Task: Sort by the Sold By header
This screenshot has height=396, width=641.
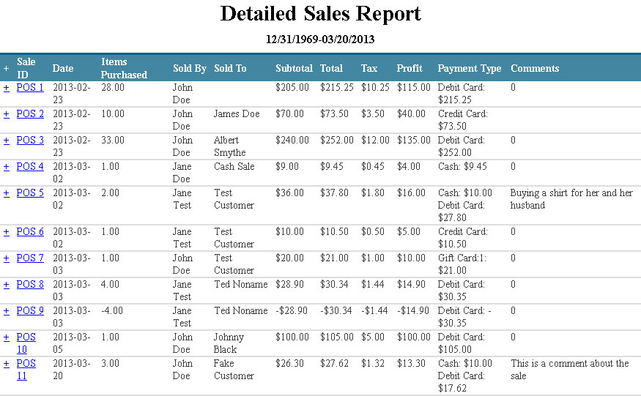Action: pos(190,69)
